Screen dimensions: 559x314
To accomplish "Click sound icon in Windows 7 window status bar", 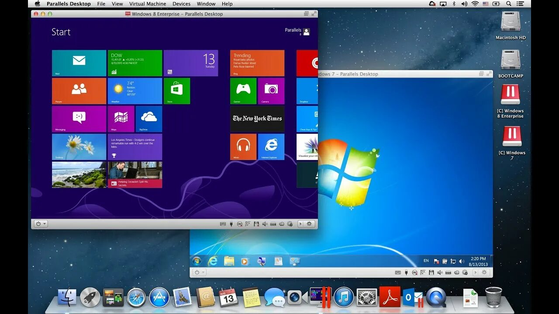I will pyautogui.click(x=439, y=272).
